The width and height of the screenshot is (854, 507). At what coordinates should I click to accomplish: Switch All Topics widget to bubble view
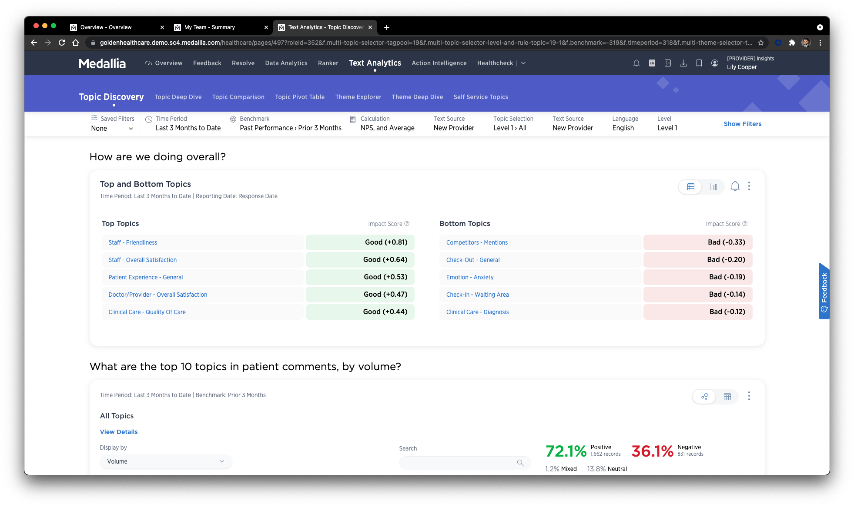704,396
